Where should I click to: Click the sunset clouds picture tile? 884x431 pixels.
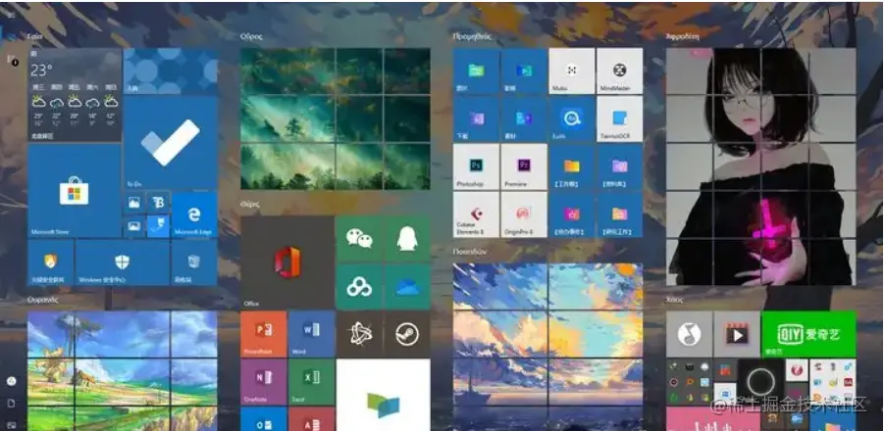point(548,347)
